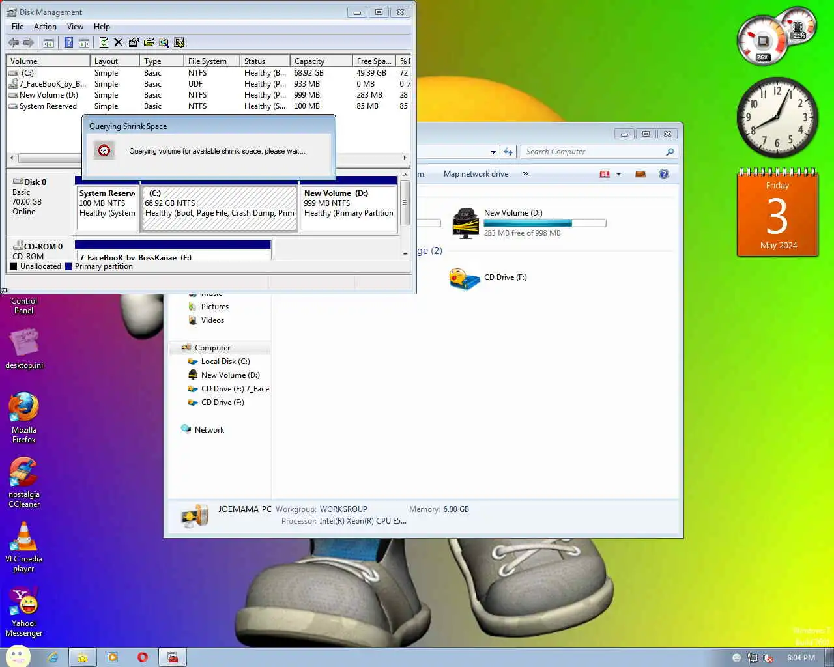834x667 pixels.
Task: Click the Search Computer field
Action: (x=599, y=152)
